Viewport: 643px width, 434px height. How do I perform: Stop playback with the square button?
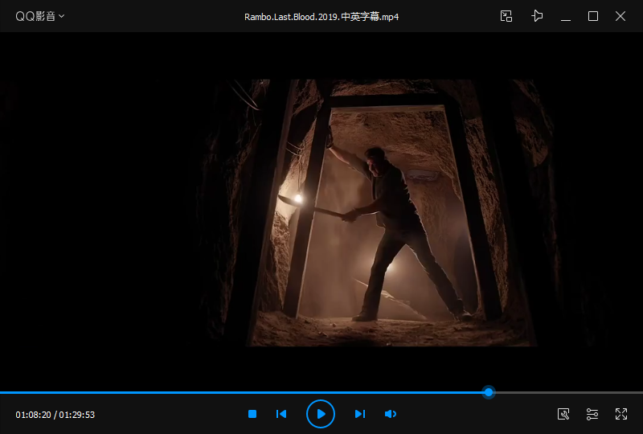point(252,414)
